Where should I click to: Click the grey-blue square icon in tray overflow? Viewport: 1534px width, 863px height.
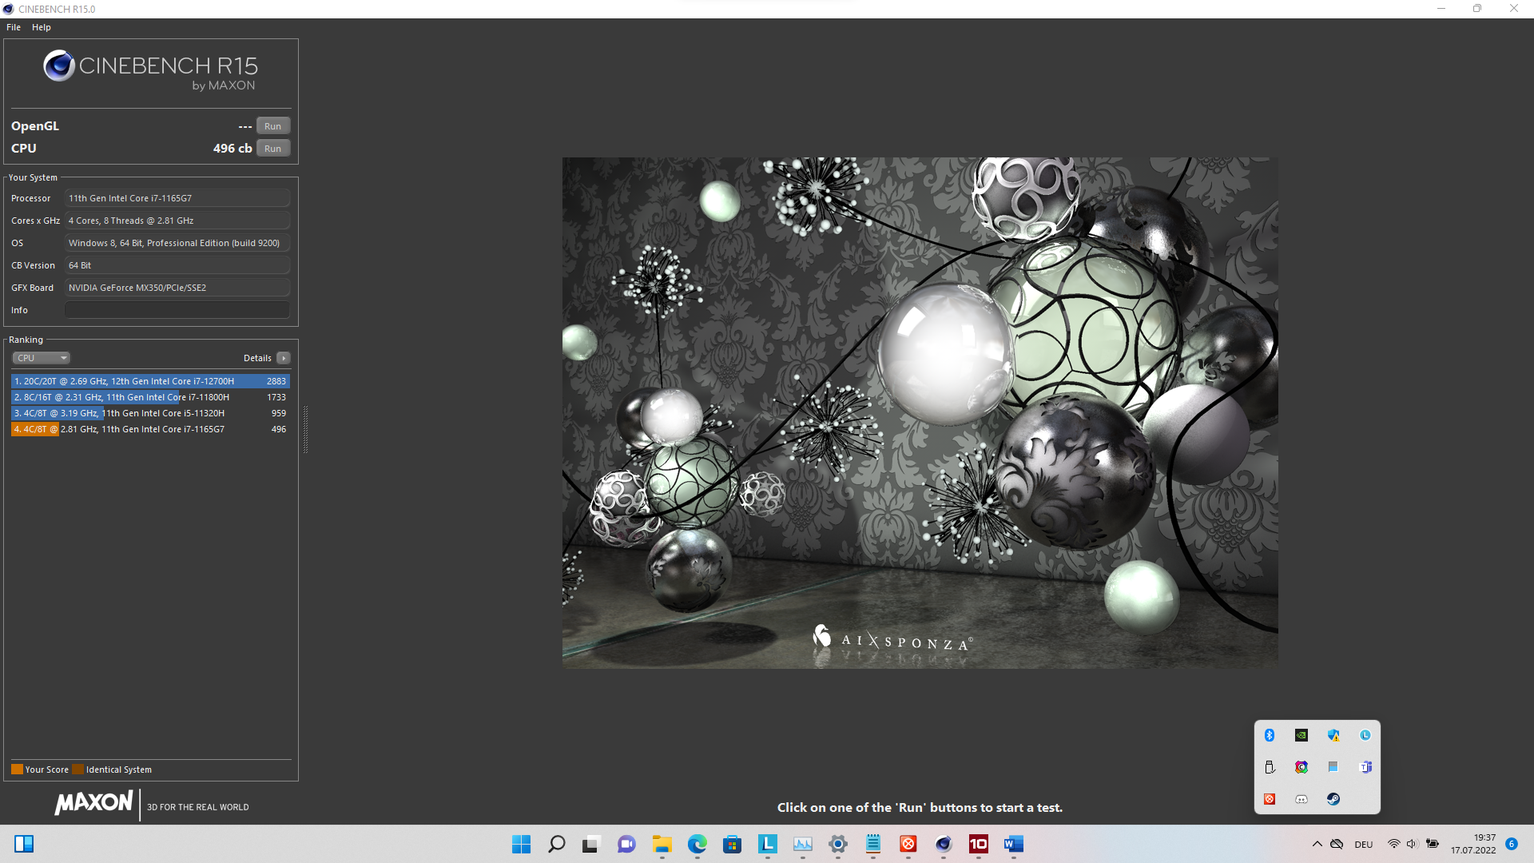pos(1333,767)
